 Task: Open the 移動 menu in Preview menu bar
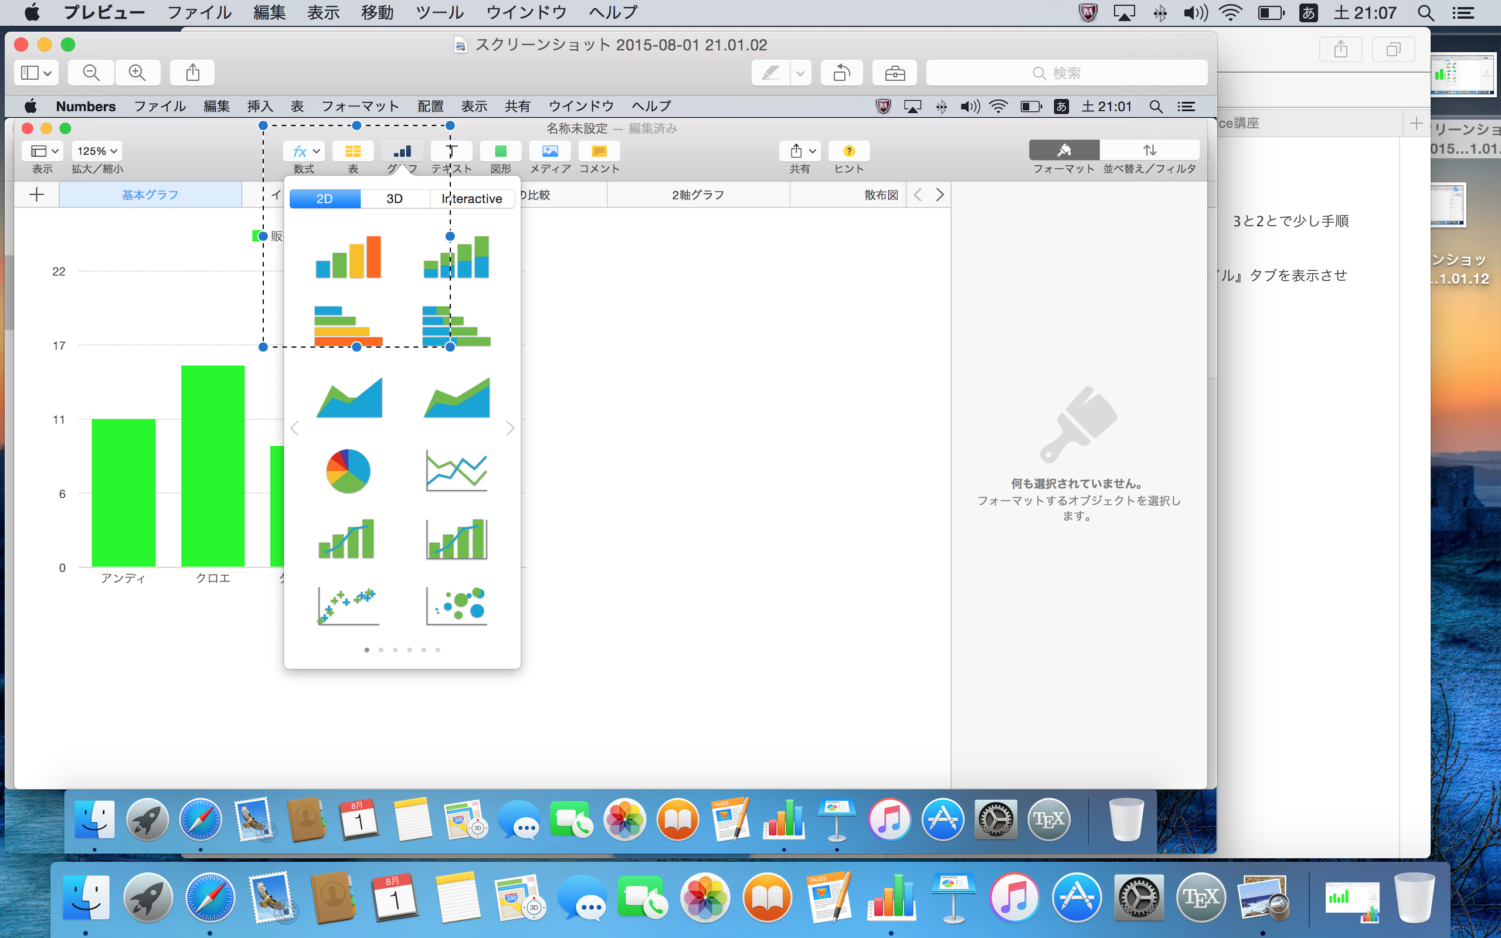pyautogui.click(x=377, y=13)
